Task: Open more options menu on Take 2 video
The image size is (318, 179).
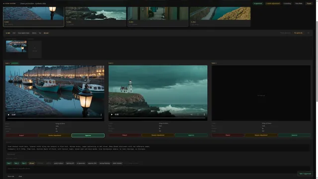Action: point(204,114)
